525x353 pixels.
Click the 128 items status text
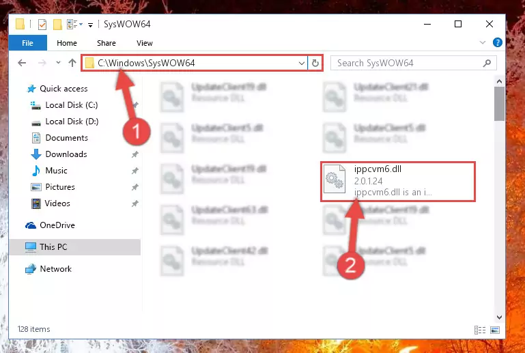tap(34, 329)
